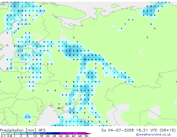Pick the 45–50 mm legend color swatch
Screen dimensions: 177x137
[x=82, y=133]
